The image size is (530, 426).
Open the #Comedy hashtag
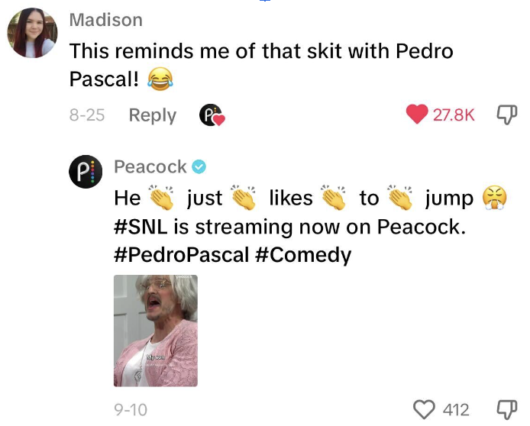(303, 255)
